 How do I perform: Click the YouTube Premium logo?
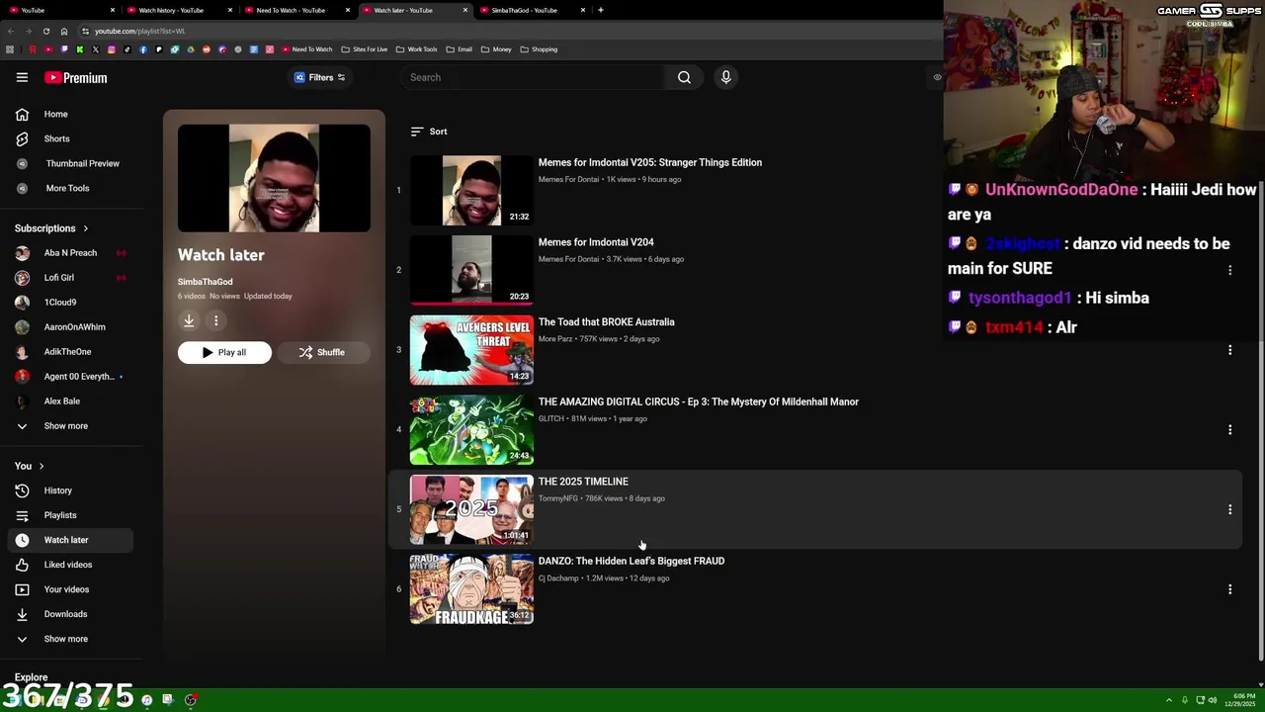tap(75, 77)
